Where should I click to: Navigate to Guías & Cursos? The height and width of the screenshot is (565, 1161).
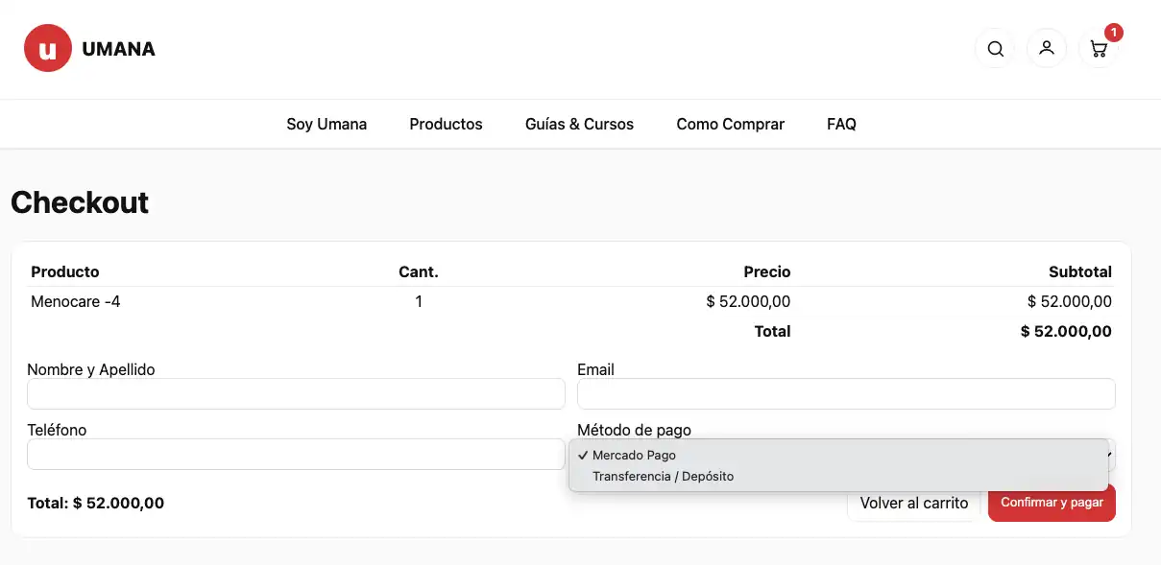pyautogui.click(x=579, y=124)
